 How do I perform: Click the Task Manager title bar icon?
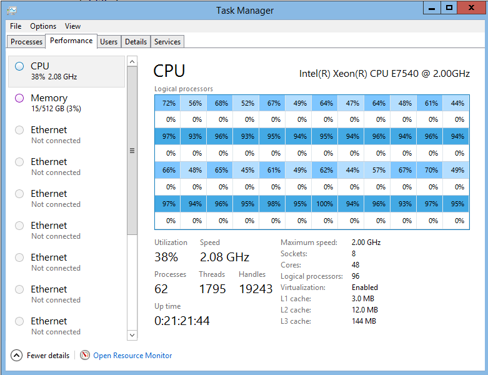tap(12, 11)
